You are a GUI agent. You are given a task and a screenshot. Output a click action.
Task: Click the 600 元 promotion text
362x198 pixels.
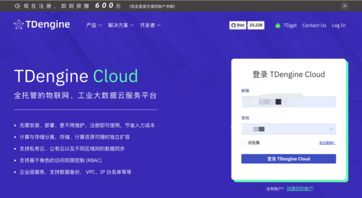coord(108,6)
